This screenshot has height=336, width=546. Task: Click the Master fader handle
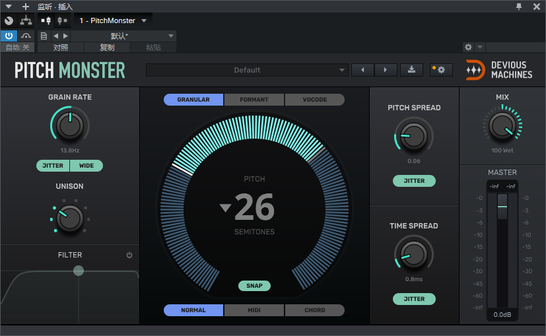502,207
